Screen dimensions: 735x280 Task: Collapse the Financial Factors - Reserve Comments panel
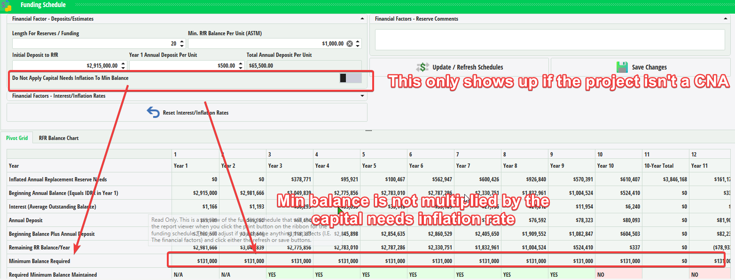point(725,18)
